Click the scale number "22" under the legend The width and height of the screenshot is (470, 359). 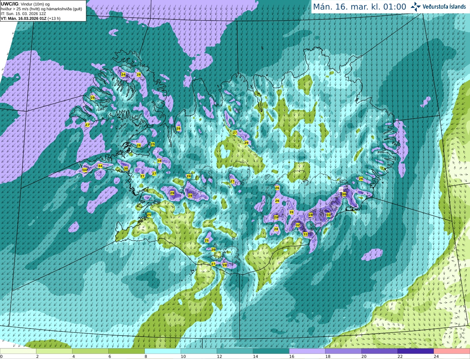(400, 356)
